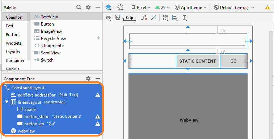Minimize the Palette panel

[98, 7]
